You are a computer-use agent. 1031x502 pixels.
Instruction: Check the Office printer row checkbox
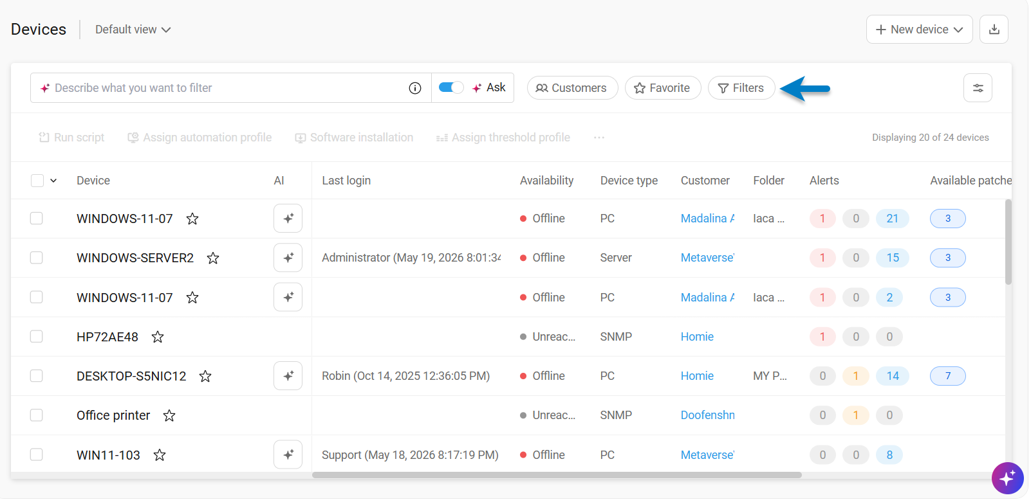click(x=37, y=415)
